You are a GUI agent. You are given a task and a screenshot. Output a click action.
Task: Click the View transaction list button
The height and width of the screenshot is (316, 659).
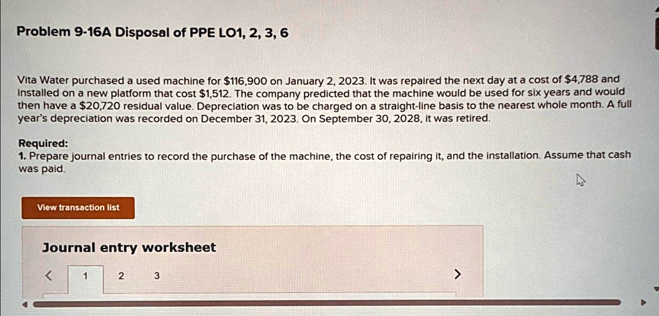pos(78,207)
